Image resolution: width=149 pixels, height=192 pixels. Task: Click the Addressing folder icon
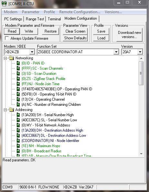11,110
